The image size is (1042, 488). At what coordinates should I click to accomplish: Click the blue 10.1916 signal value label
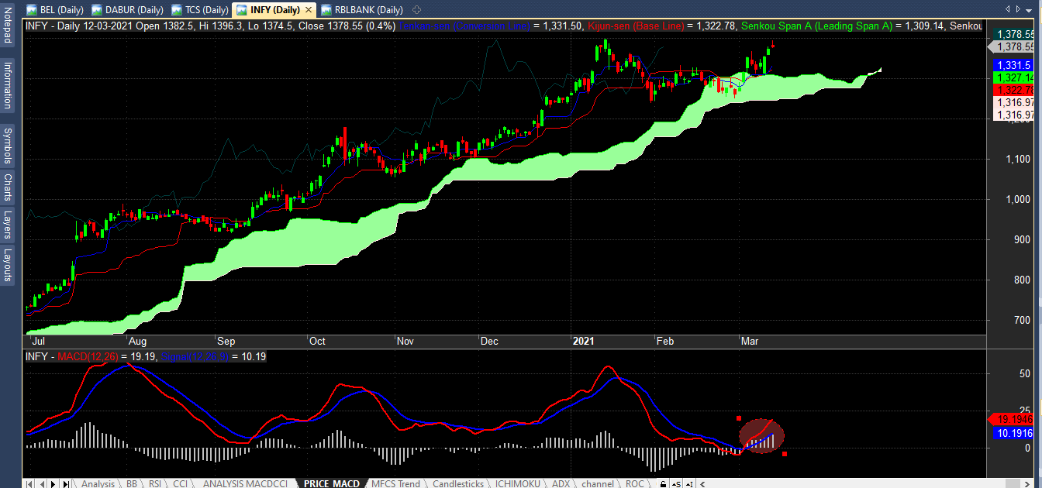coord(1014,433)
